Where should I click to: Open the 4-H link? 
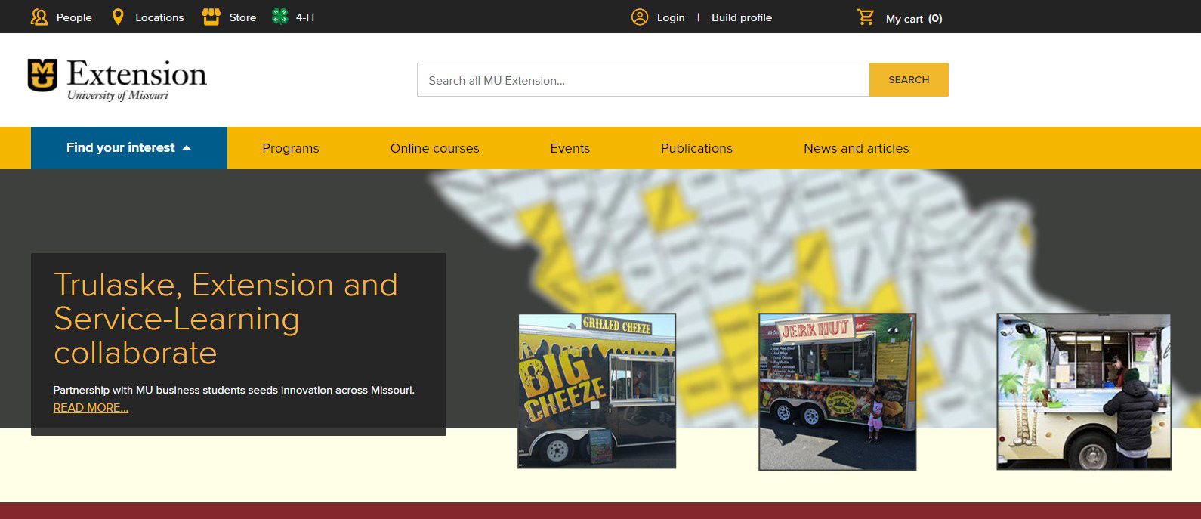[305, 17]
